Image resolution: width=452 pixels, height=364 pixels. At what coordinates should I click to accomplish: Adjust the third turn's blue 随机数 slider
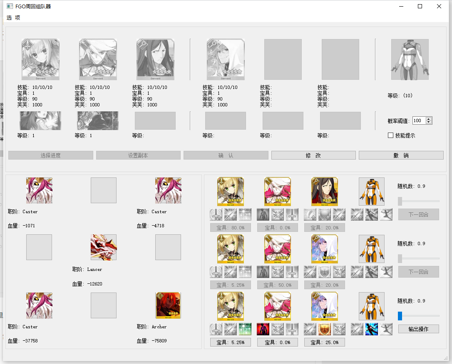pyautogui.click(x=419, y=316)
